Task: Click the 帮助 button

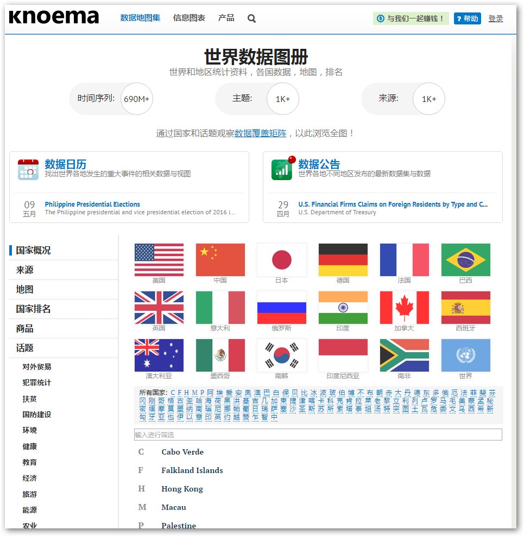Action: [x=467, y=18]
